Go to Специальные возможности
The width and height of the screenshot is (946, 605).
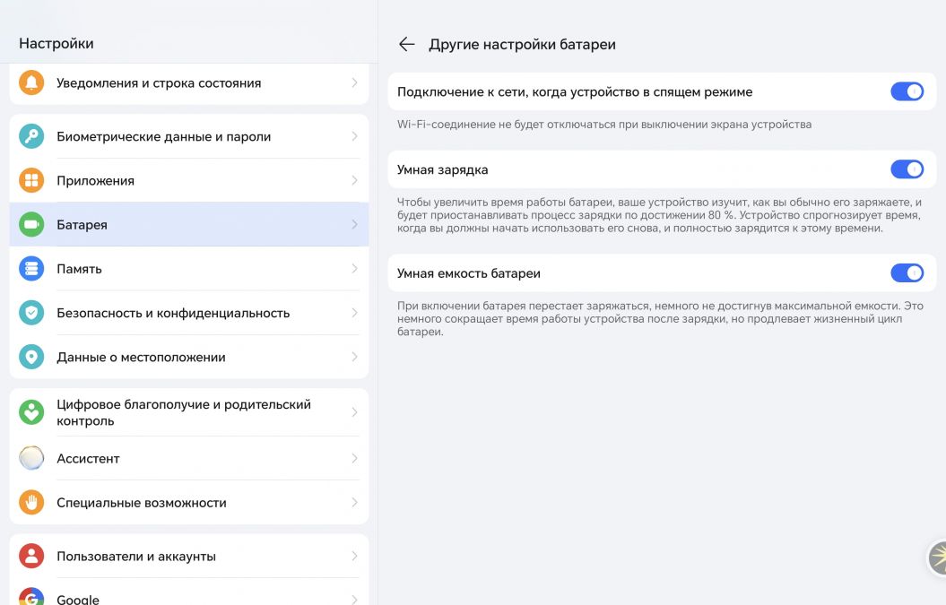pyautogui.click(x=189, y=502)
